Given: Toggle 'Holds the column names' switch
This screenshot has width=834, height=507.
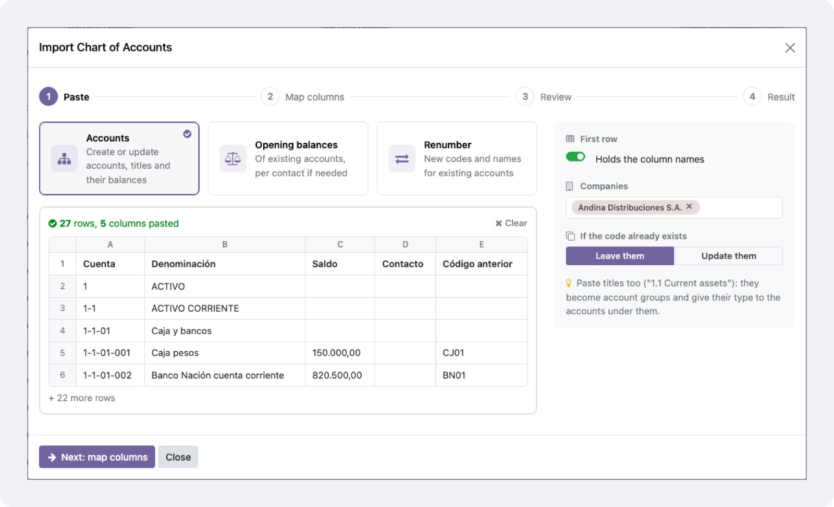Looking at the screenshot, I should click(x=575, y=157).
